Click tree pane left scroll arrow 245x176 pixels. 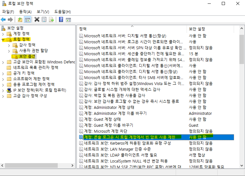pyautogui.click(x=2, y=165)
